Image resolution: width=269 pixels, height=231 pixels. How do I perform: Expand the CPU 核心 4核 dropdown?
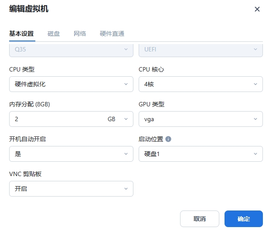click(201, 84)
